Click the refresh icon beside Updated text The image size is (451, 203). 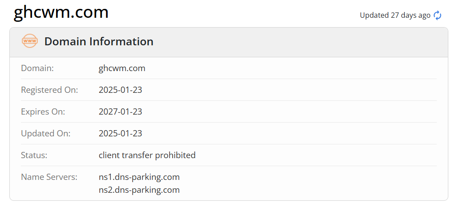[438, 15]
